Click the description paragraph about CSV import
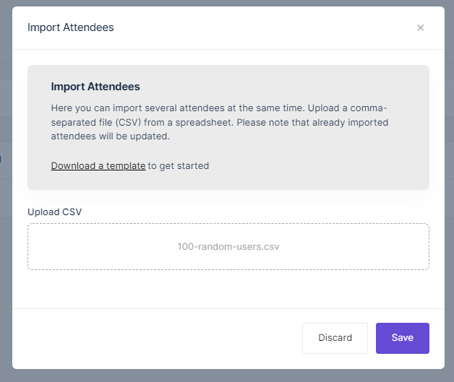The image size is (454, 382). click(220, 122)
